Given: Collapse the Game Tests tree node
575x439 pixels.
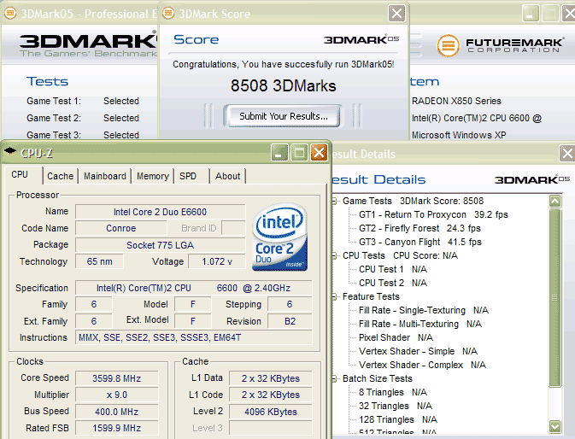Looking at the screenshot, I should click(334, 201).
